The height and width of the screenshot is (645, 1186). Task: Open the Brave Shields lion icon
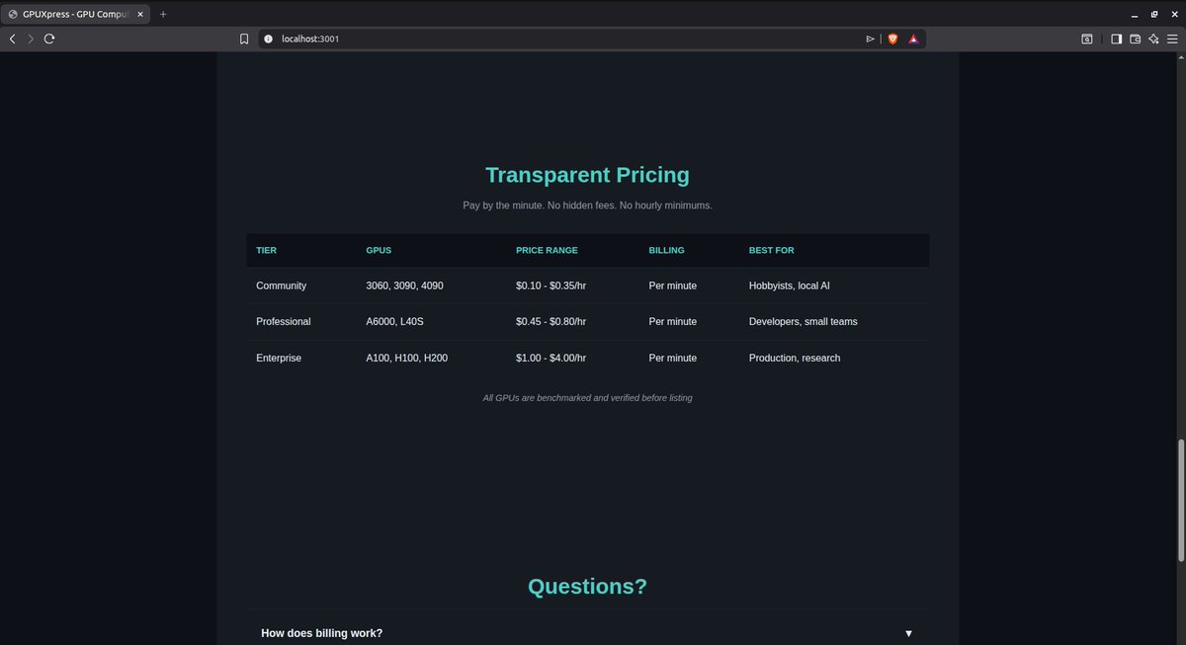click(x=892, y=39)
